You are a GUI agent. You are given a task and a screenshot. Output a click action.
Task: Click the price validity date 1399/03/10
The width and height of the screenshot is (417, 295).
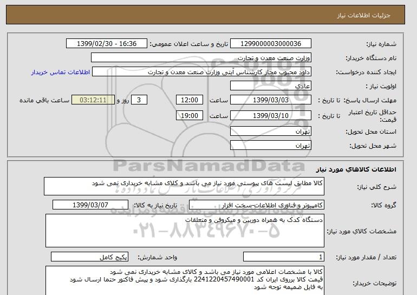[270, 115]
